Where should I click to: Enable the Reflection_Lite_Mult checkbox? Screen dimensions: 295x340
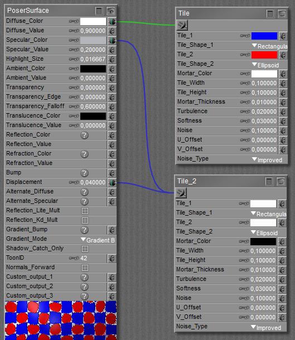(85, 211)
